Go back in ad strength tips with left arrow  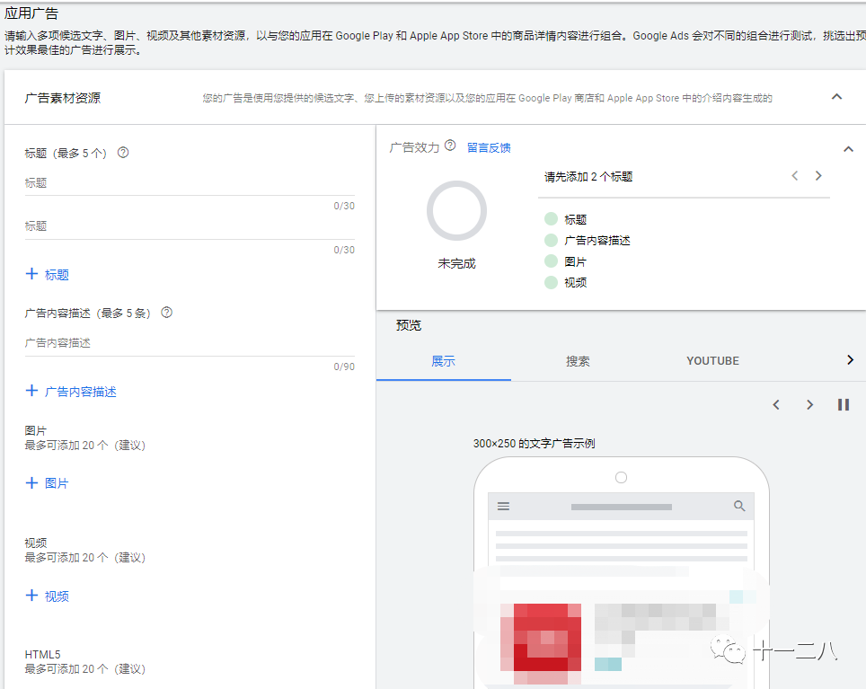click(x=794, y=175)
